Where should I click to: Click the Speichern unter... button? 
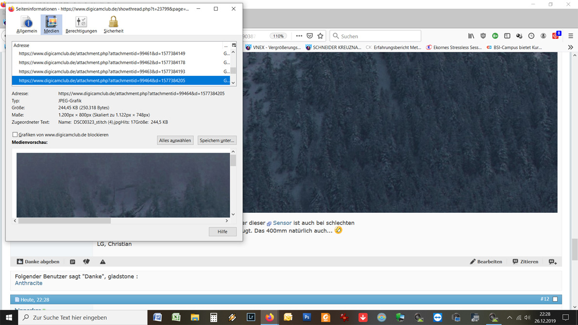point(217,140)
